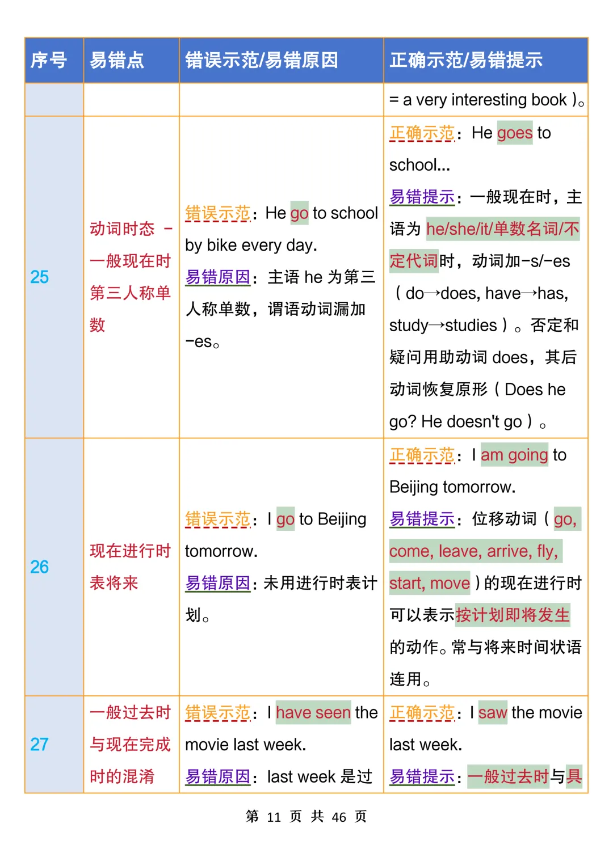Image resolution: width=613 pixels, height=866 pixels.
Task: Click '一般过去时与现在完成时的混淆' in row 27
Action: point(131,744)
